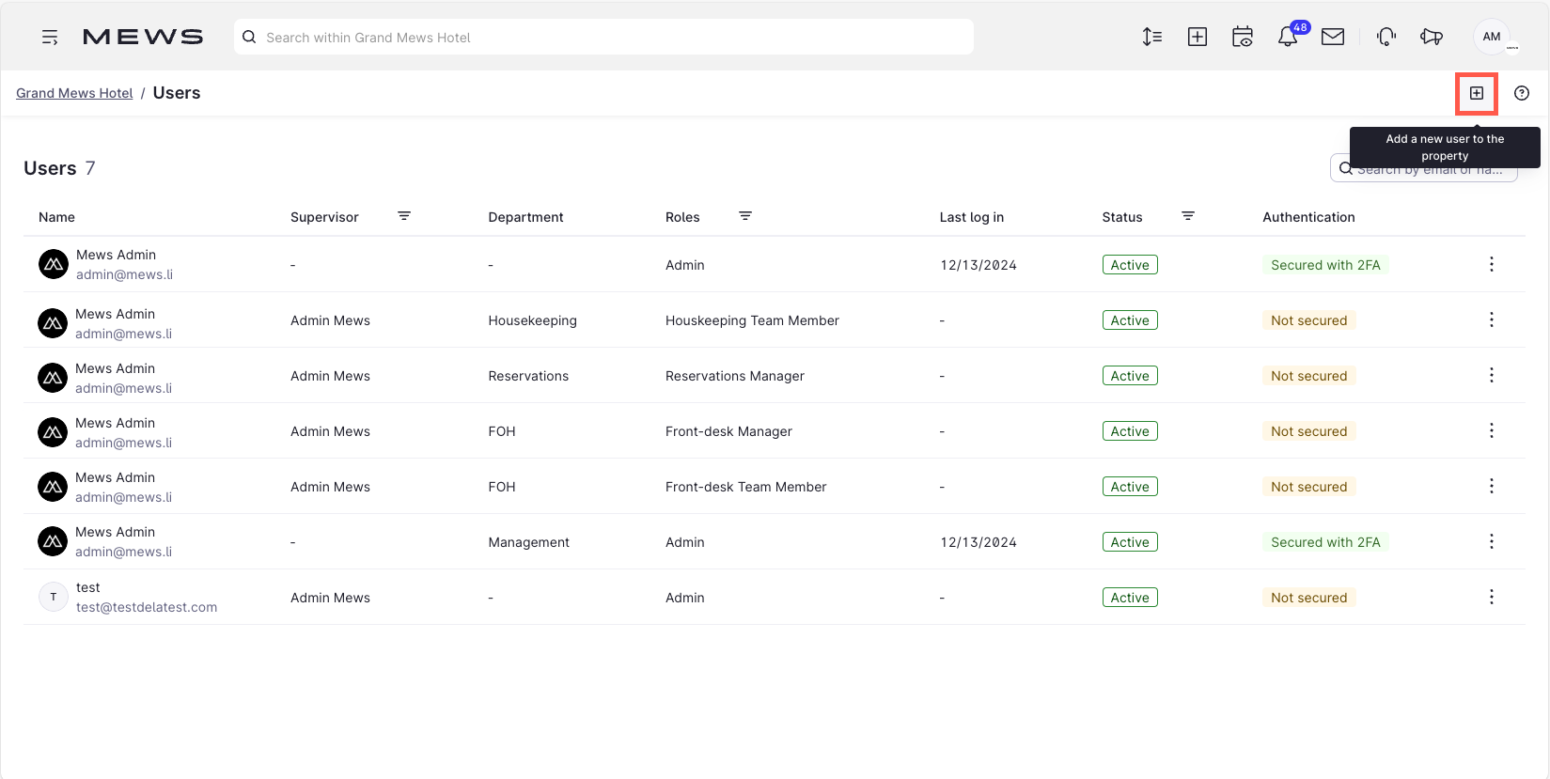Click Not secured badge in test row
Viewport: 1550px width, 779px height.
tap(1308, 598)
